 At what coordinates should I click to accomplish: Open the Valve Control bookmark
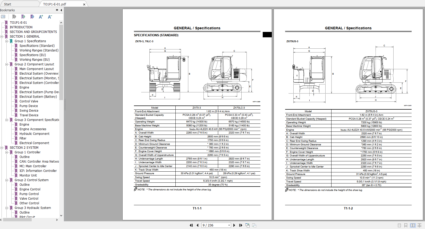tap(29, 199)
